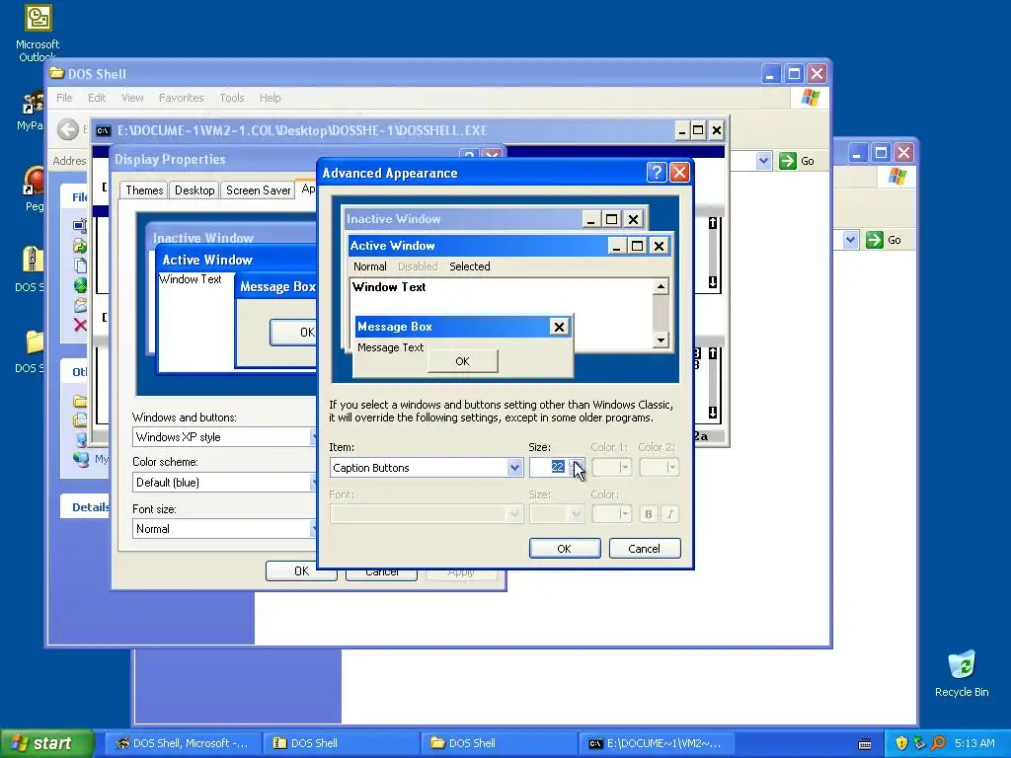Switch to Themes tab in Display Properties
1011x758 pixels.
click(x=144, y=190)
